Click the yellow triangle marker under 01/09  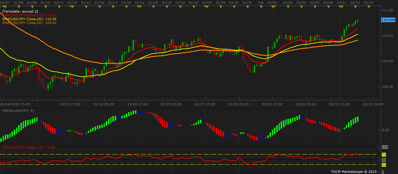click(32, 7)
